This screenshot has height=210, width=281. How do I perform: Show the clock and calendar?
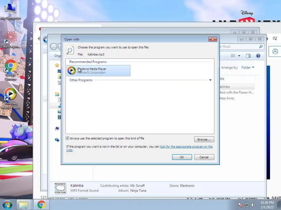coord(267,205)
